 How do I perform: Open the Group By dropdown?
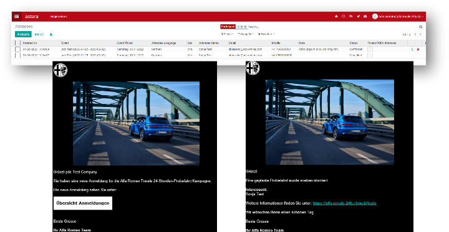(246, 34)
